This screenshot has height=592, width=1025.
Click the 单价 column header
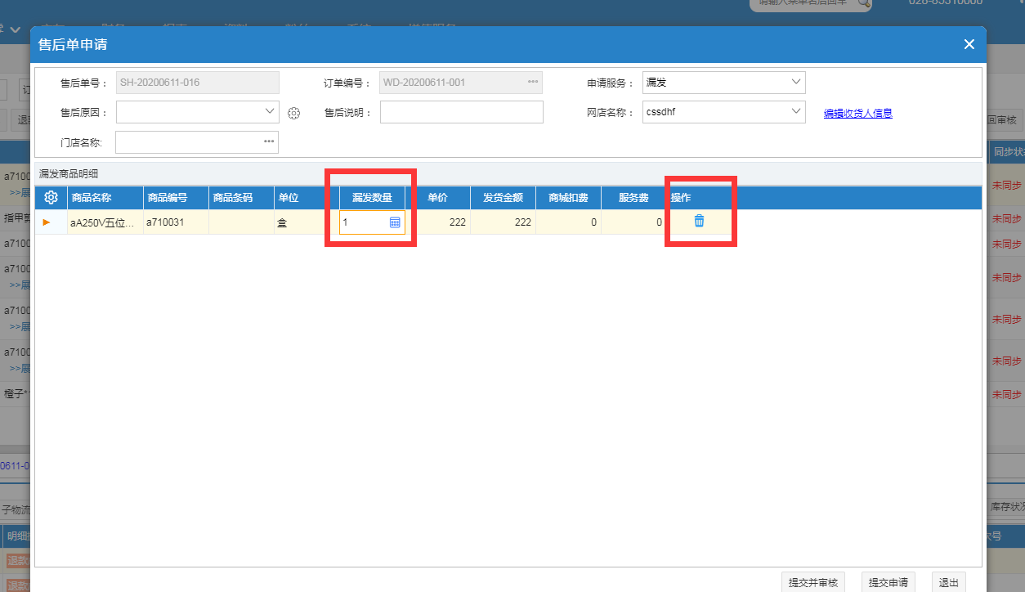point(438,198)
